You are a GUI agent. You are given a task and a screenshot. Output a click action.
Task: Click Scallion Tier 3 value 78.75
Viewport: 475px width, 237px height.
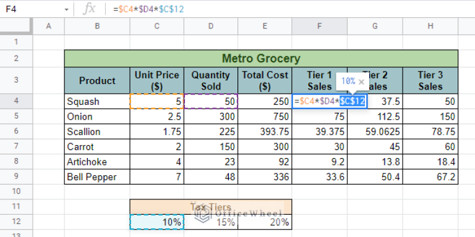[x=430, y=131]
